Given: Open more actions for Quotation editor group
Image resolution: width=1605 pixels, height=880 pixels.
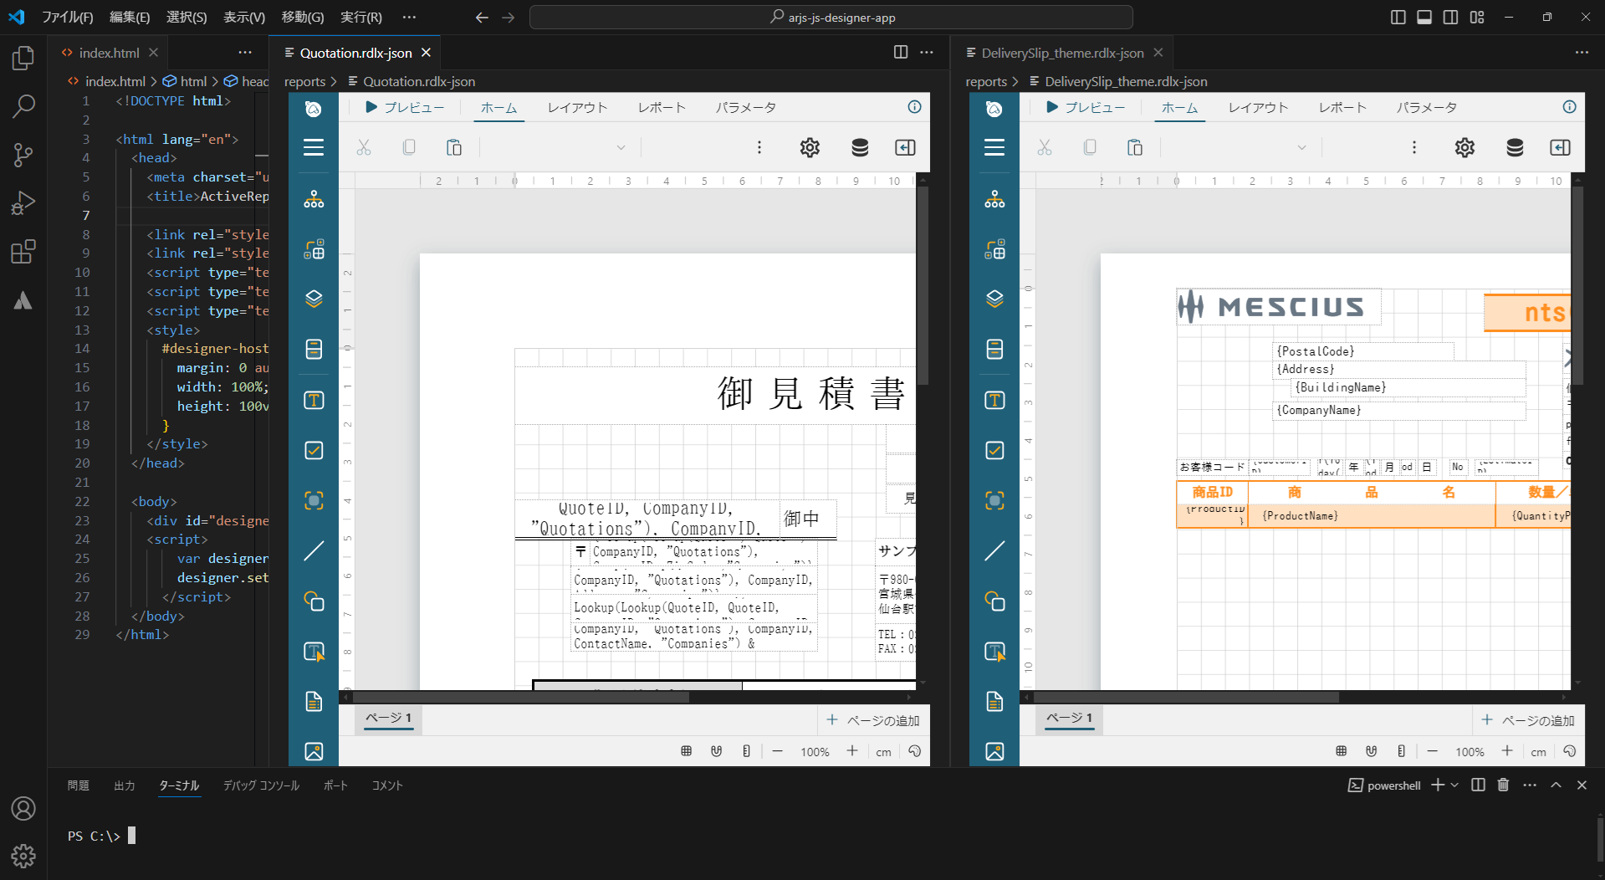Looking at the screenshot, I should pyautogui.click(x=927, y=52).
